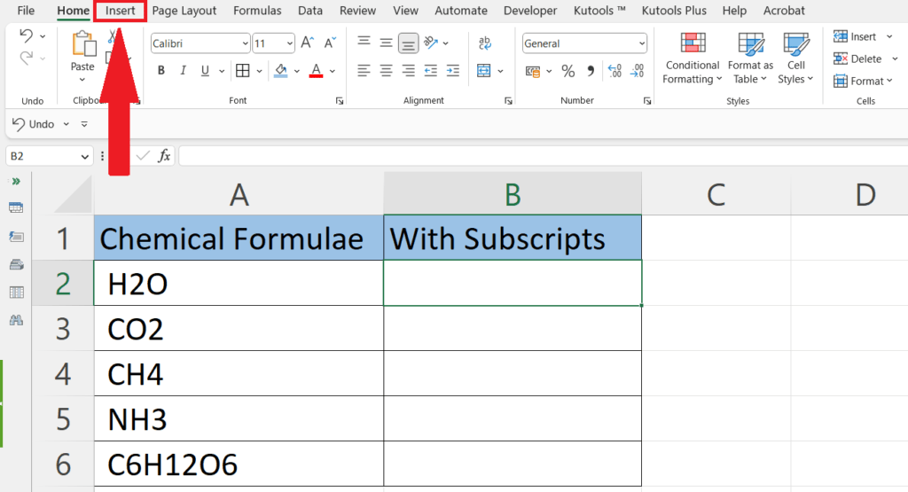The height and width of the screenshot is (492, 908).
Task: Click the Redo arrow icon in the ribbon
Action: point(26,58)
